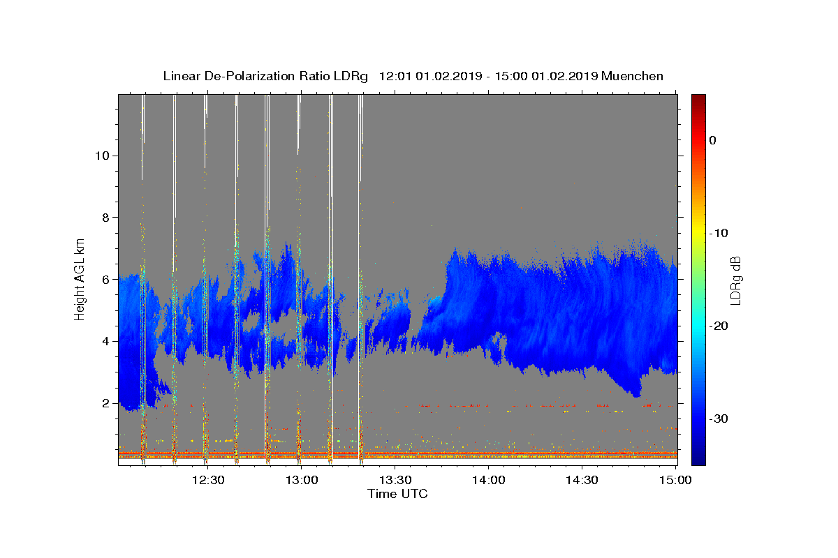Click the '13:00' time tick label
838x558 pixels.
pos(302,480)
